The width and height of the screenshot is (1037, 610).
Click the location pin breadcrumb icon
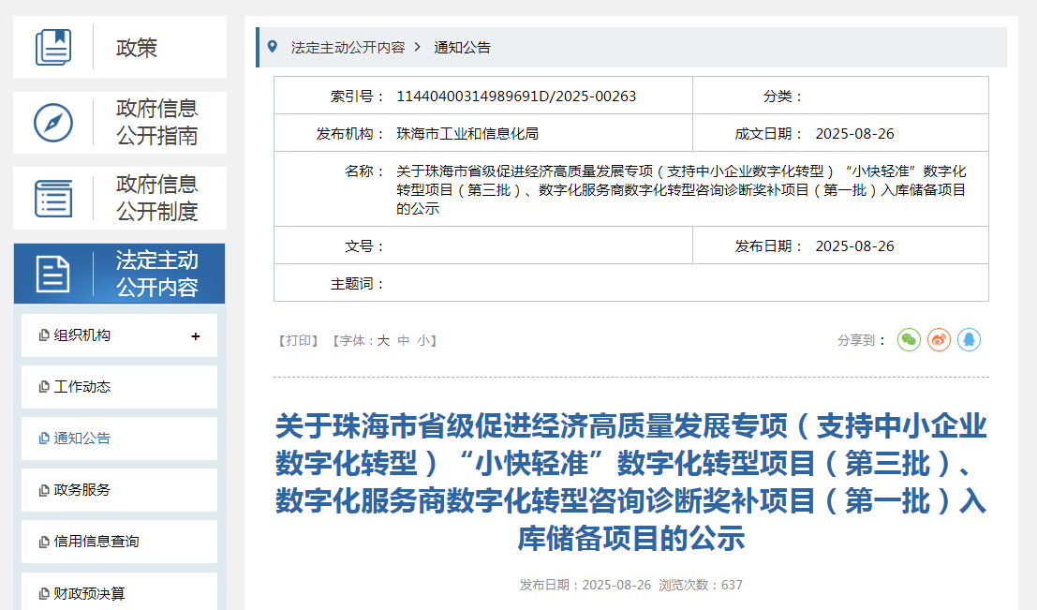273,47
